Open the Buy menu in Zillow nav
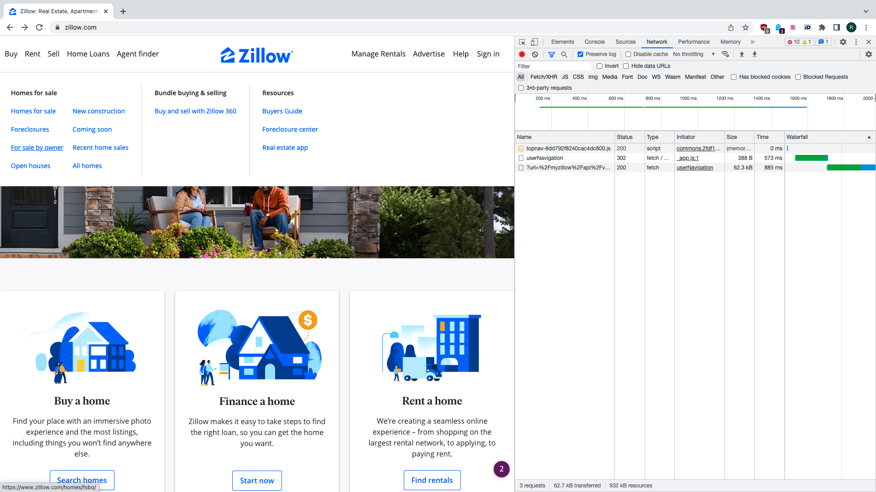The height and width of the screenshot is (492, 876). 11,54
